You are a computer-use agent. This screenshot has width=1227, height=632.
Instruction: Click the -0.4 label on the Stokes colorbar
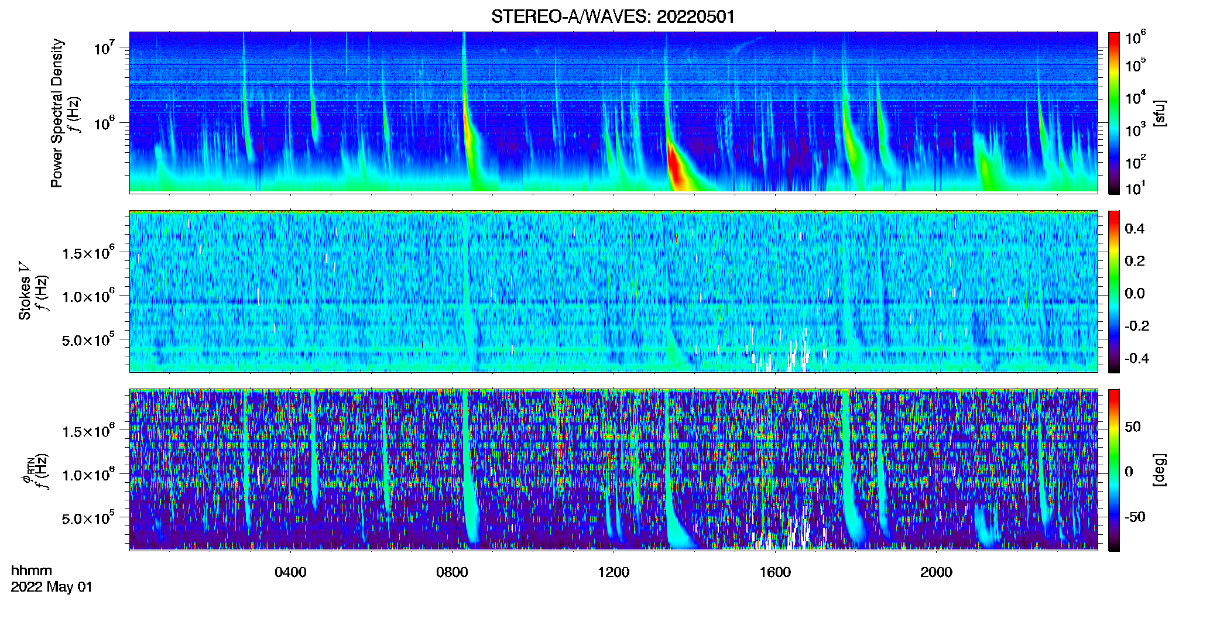1137,358
